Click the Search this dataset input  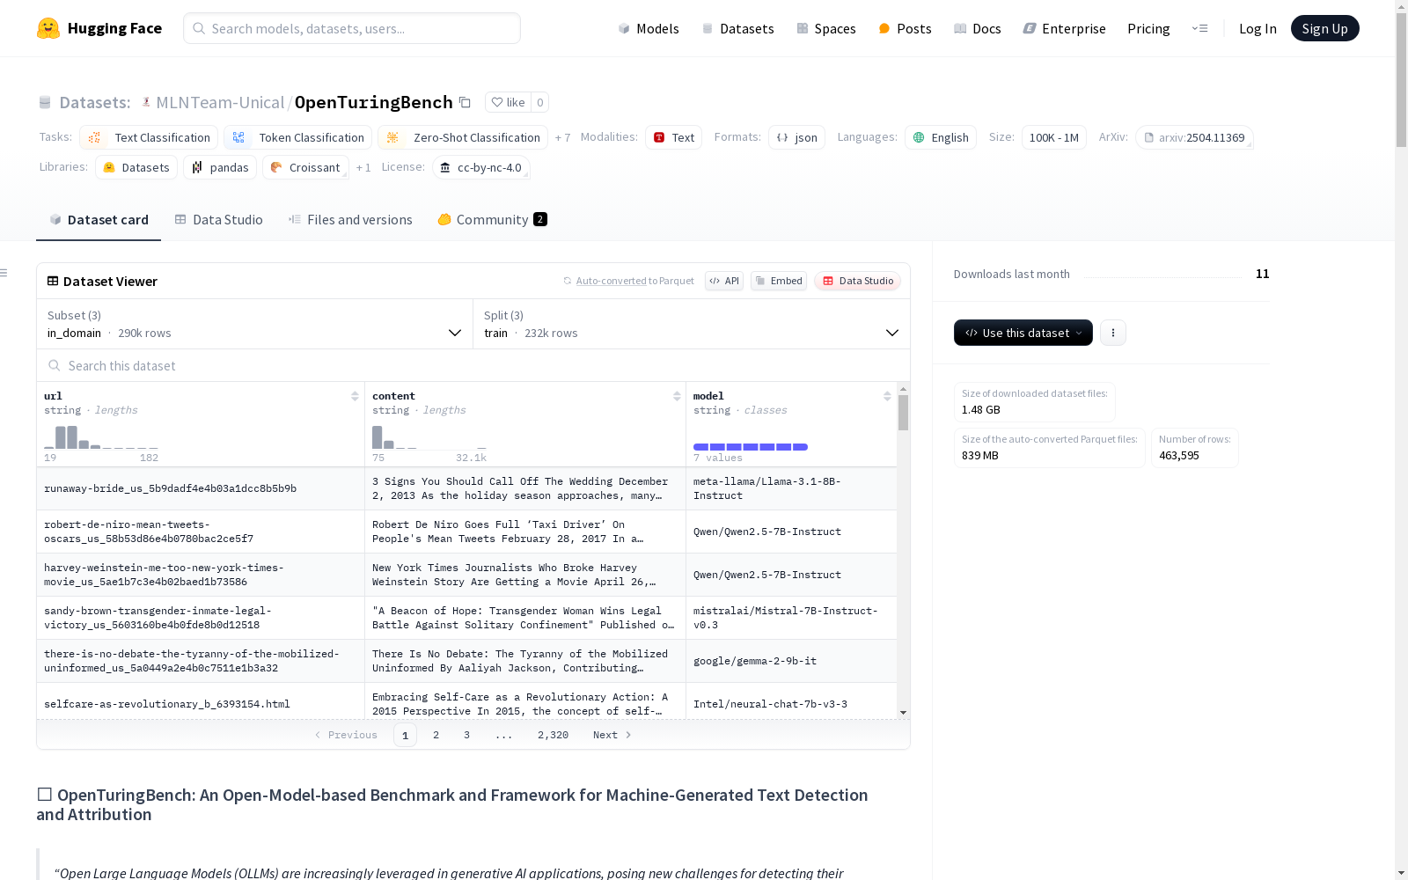[473, 365]
